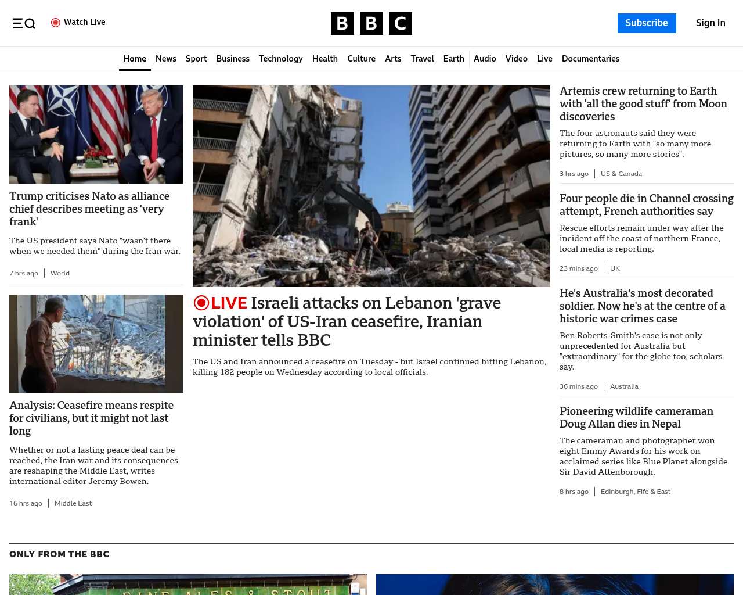Click the UK tag under Channel crossing
The image size is (743, 595).
click(x=615, y=268)
